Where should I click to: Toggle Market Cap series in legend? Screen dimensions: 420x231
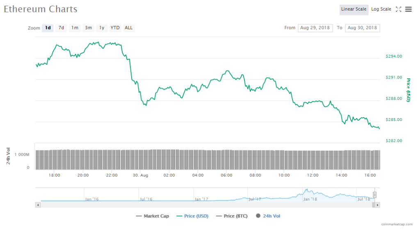[153, 216]
